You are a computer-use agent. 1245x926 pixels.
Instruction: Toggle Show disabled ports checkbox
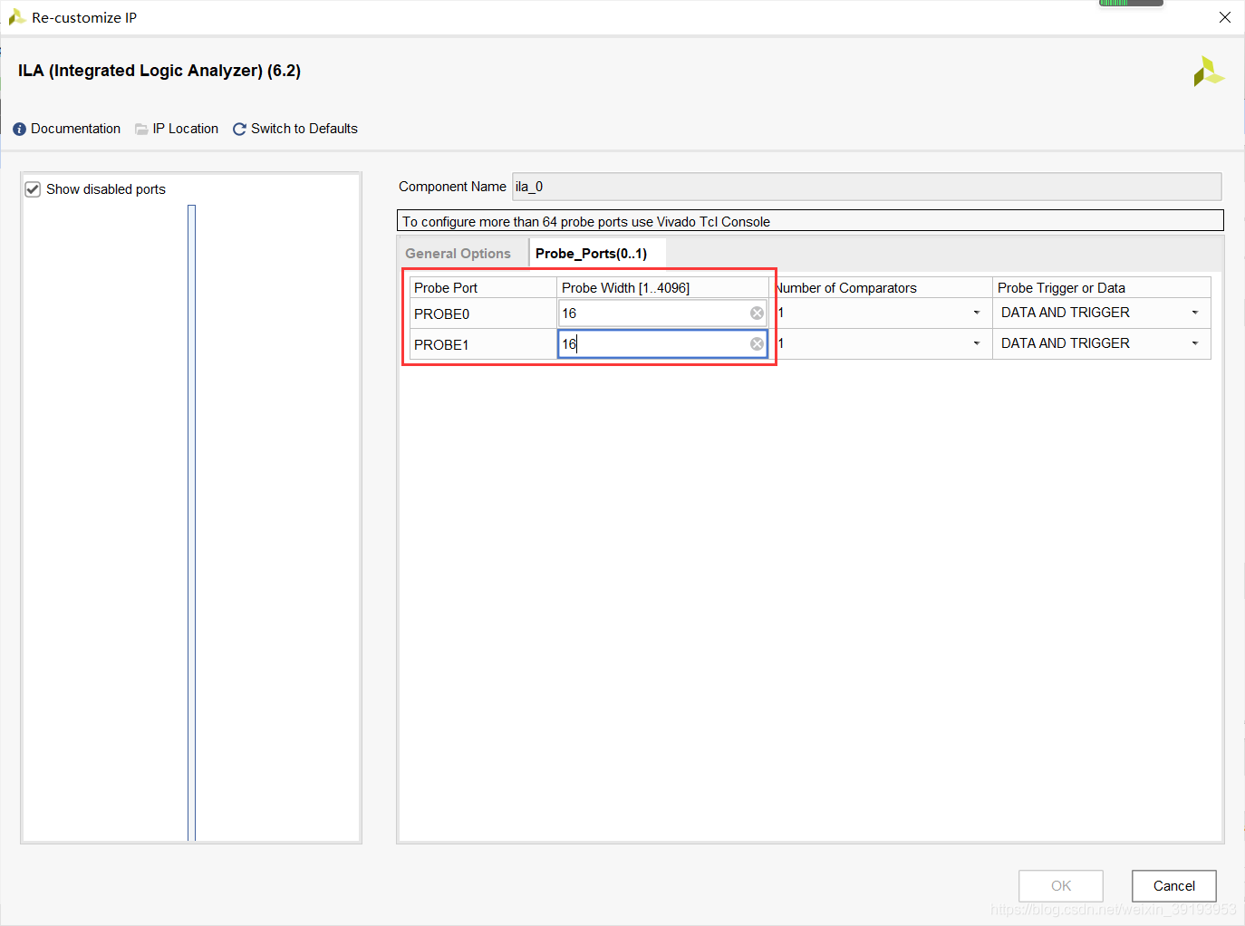click(34, 189)
